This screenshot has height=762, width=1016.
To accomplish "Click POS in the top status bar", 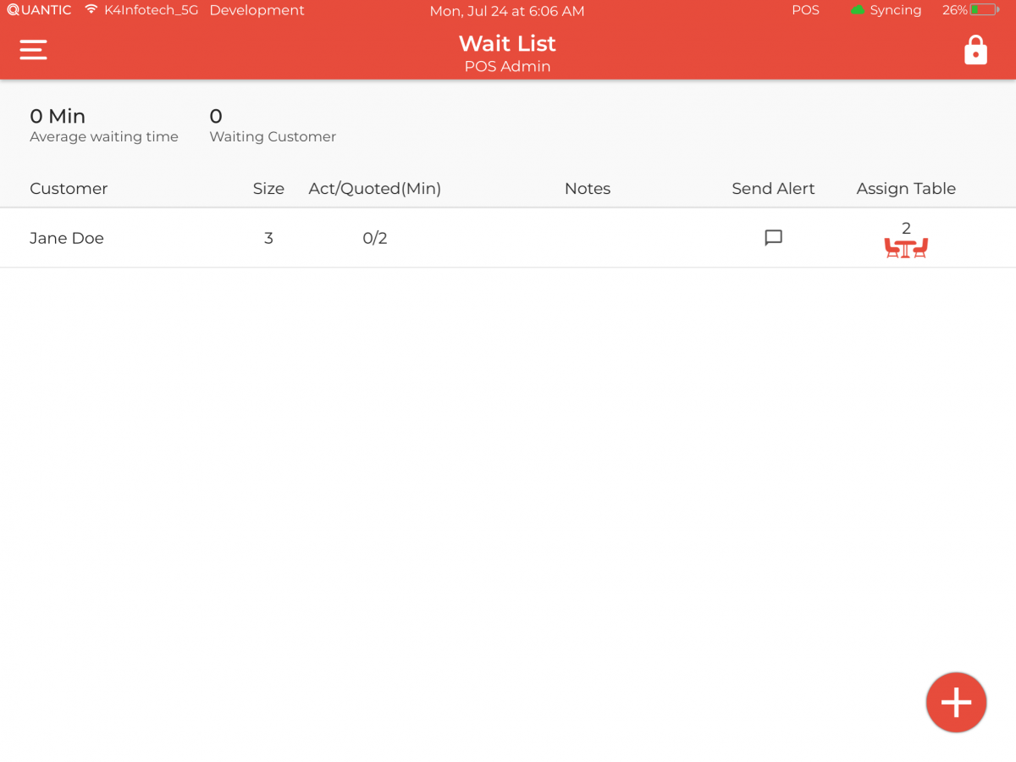I will [x=805, y=10].
